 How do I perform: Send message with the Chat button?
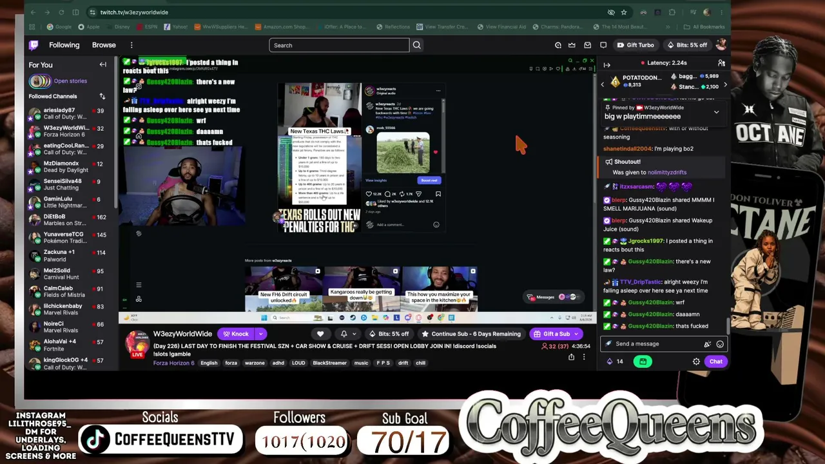[x=715, y=362]
